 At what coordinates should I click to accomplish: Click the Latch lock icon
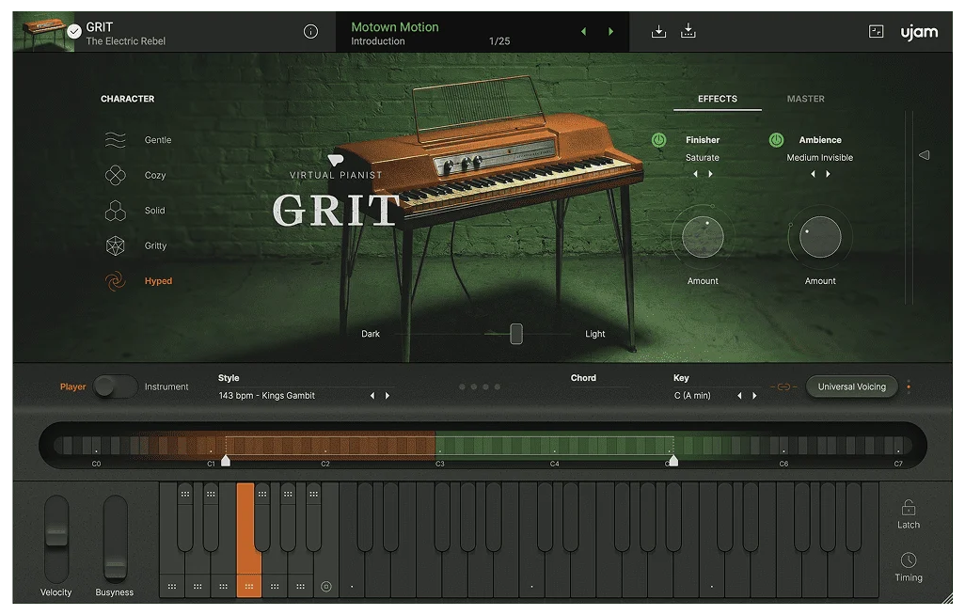908,508
